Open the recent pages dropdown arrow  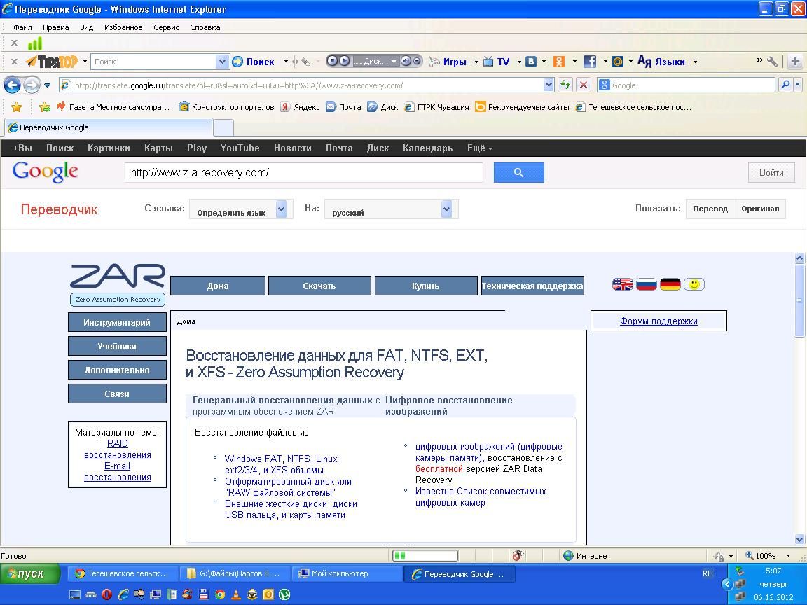point(48,85)
